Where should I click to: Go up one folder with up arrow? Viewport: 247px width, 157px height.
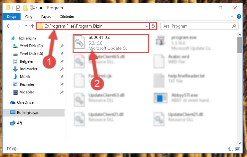[x=32, y=26]
